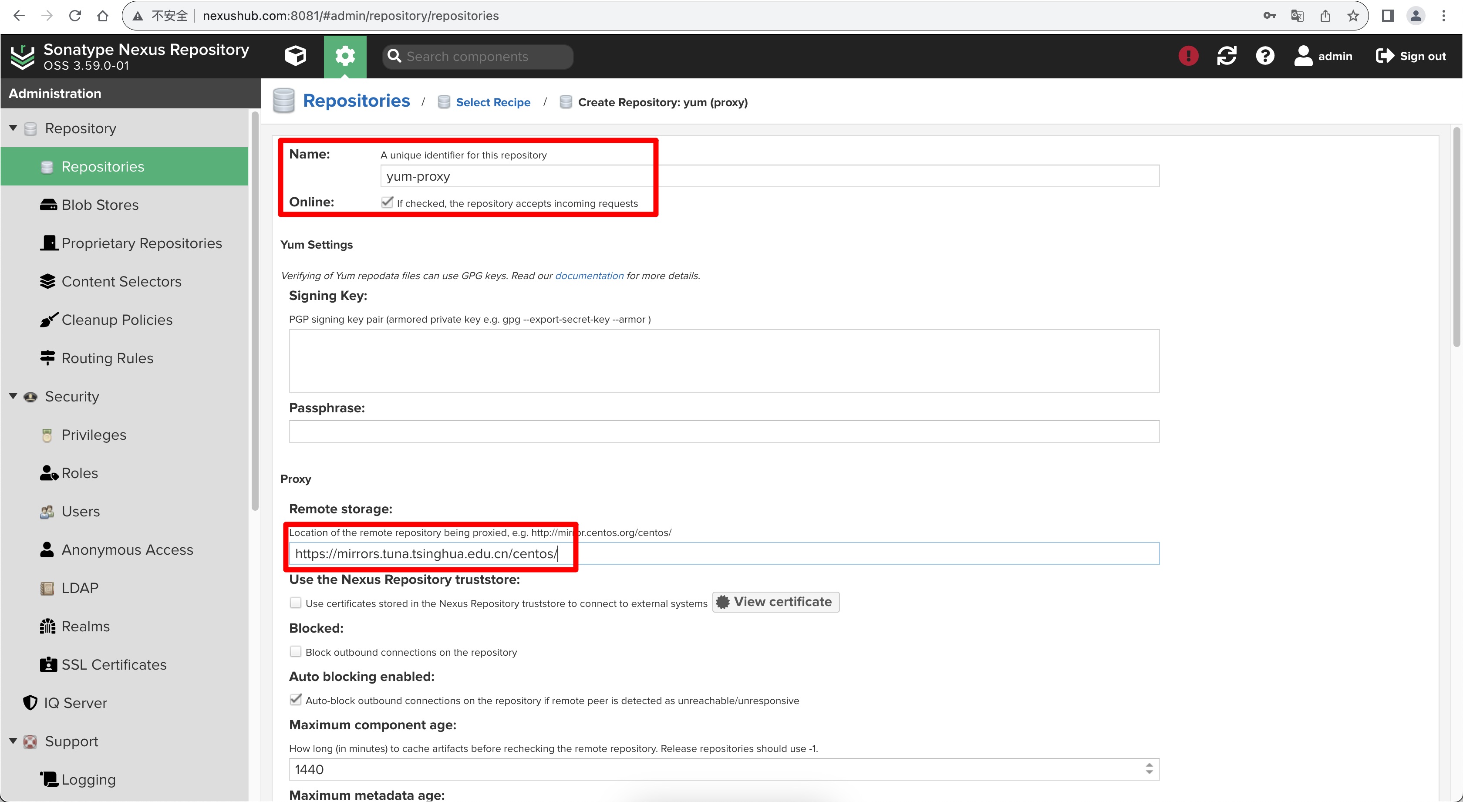Click the browser forward arrow
The height and width of the screenshot is (802, 1463).
47,15
